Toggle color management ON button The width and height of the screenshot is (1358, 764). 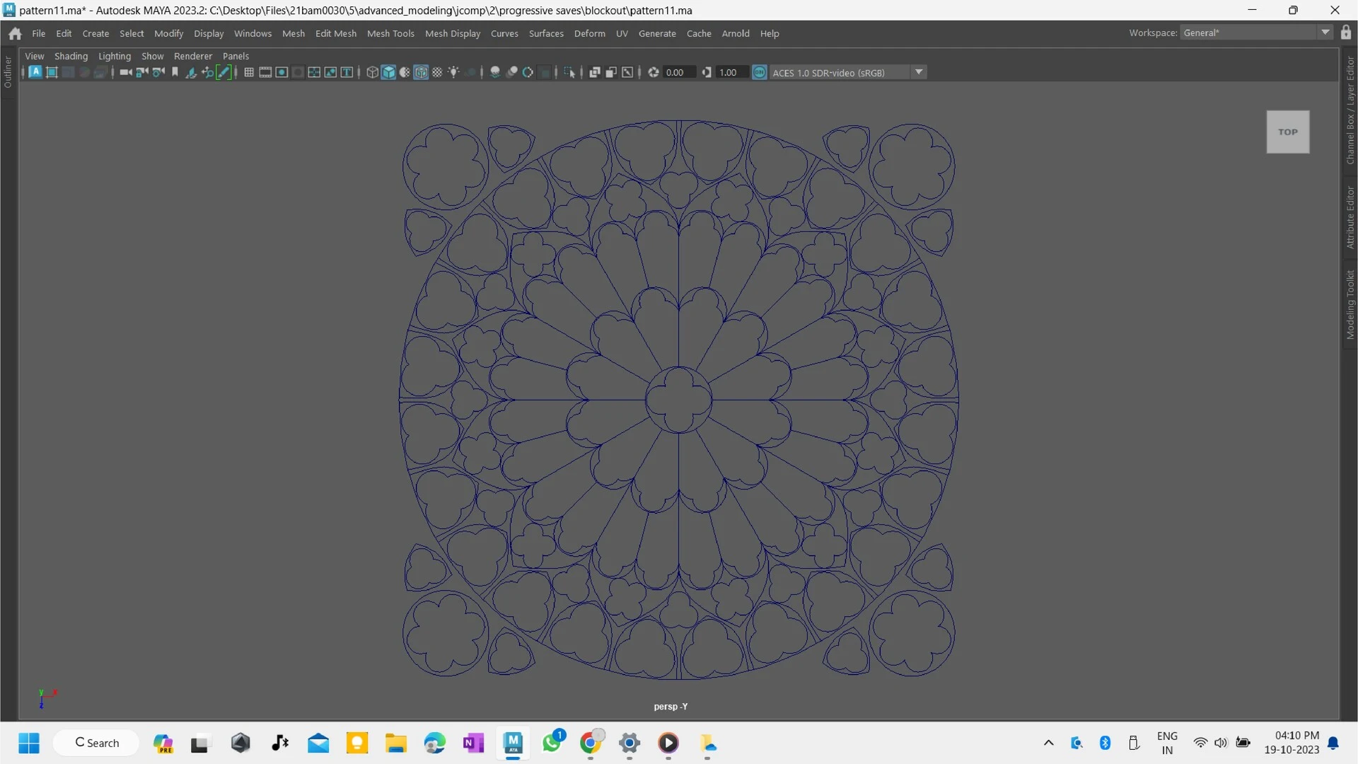coord(760,71)
